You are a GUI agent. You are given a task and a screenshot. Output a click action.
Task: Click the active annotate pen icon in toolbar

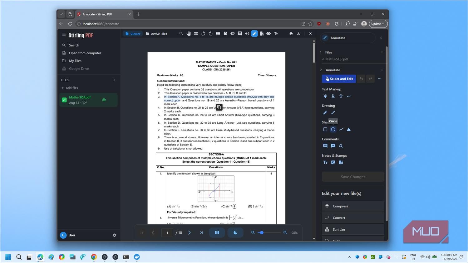coord(254,34)
